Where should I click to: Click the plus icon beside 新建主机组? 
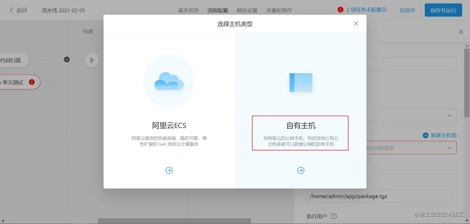click(426, 135)
